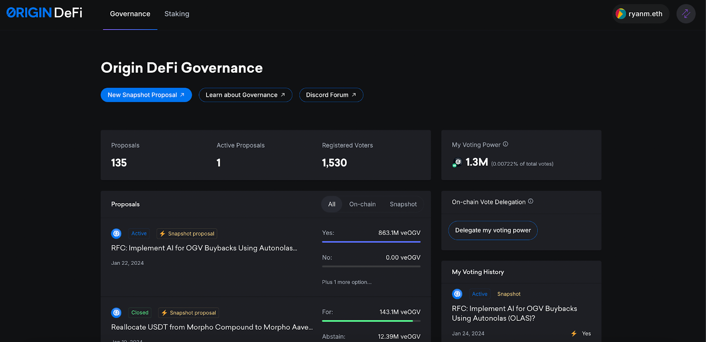Screen dimensions: 706x342
Task: Click the Active badge in My Voting History
Action: tap(480, 294)
